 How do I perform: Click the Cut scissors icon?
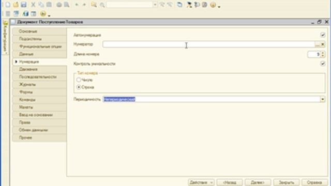(x=33, y=5)
